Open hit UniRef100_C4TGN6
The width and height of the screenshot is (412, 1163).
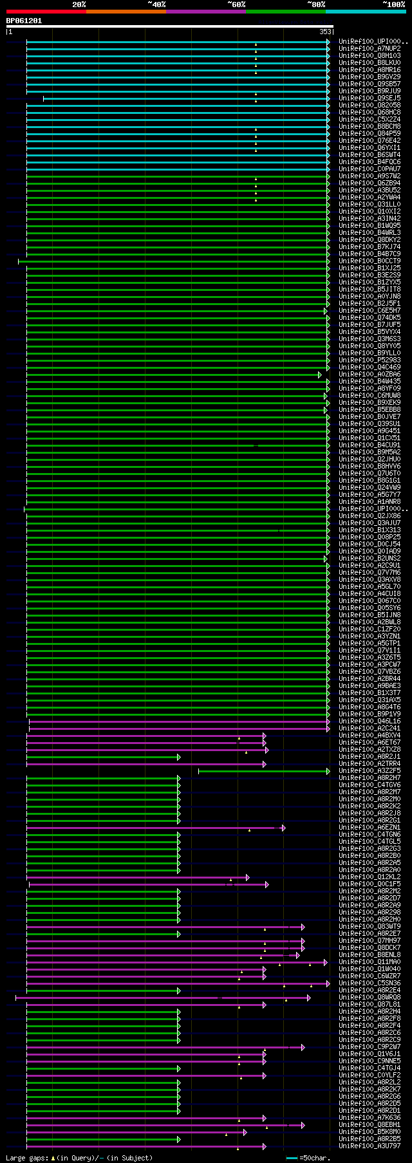click(x=370, y=834)
